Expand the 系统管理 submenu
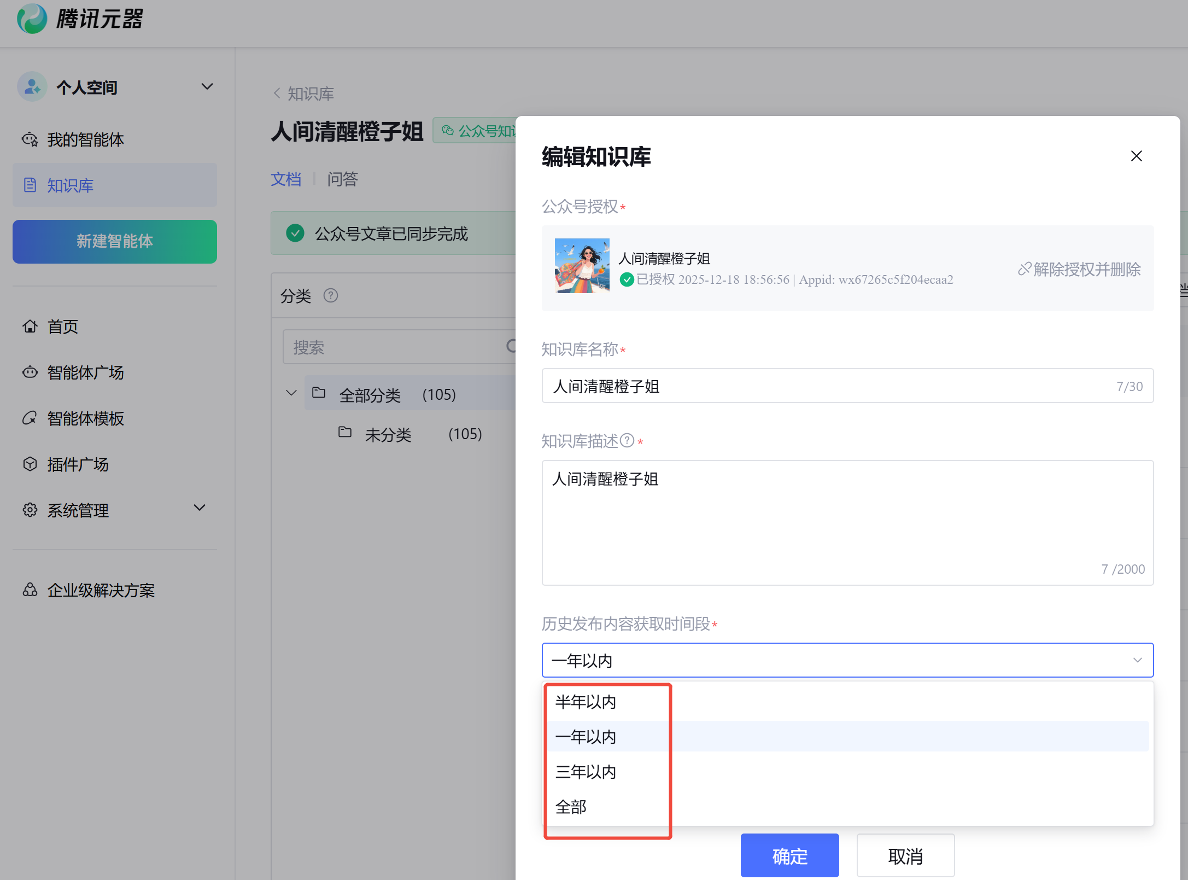The height and width of the screenshot is (880, 1188). coord(200,508)
